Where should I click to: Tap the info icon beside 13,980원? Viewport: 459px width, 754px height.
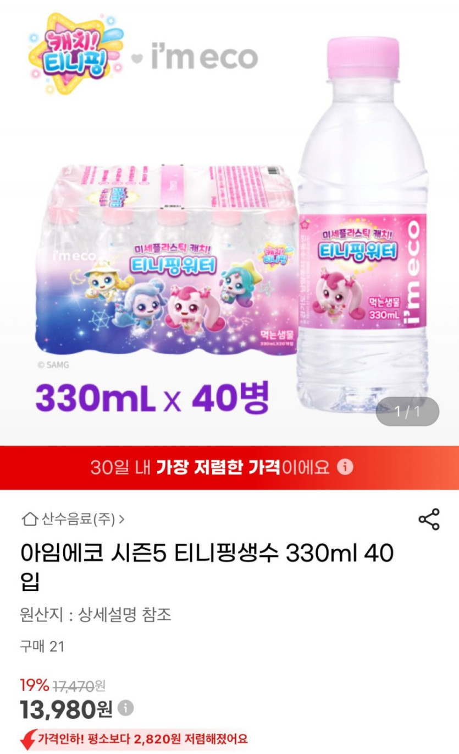coord(126,707)
